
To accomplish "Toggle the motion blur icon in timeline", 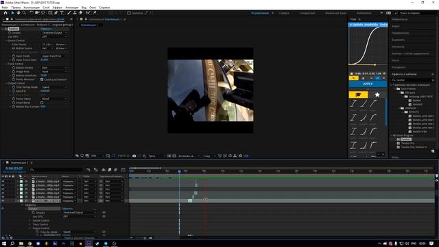I will click(x=116, y=169).
